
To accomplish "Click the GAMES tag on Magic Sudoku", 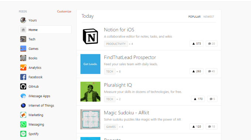I will tap(111, 127).
